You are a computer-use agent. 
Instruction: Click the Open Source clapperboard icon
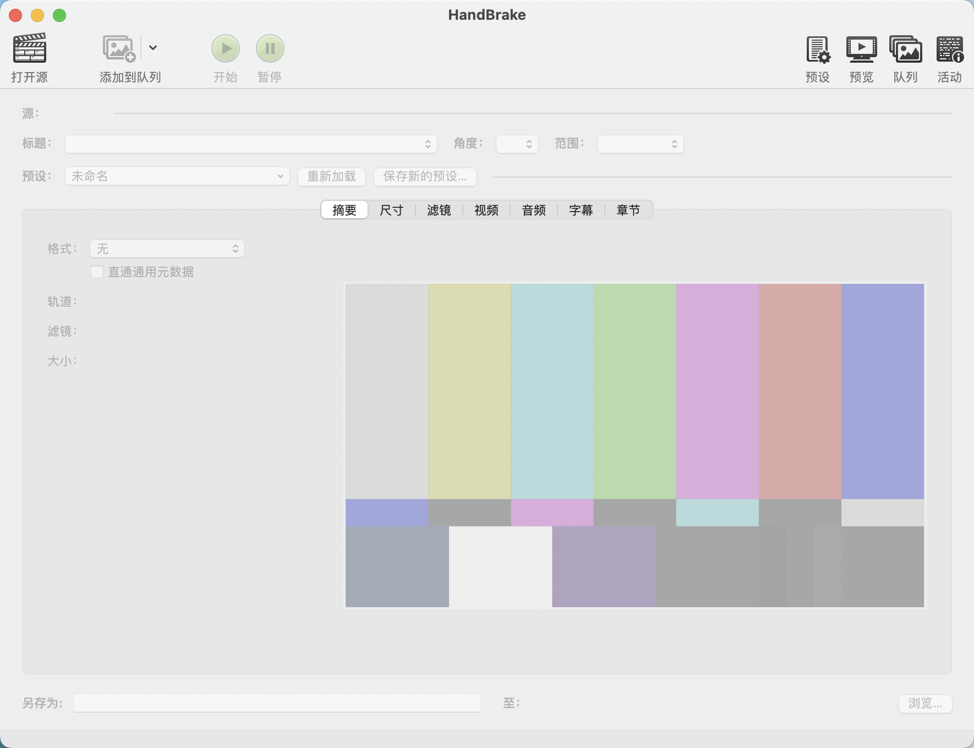pyautogui.click(x=30, y=48)
